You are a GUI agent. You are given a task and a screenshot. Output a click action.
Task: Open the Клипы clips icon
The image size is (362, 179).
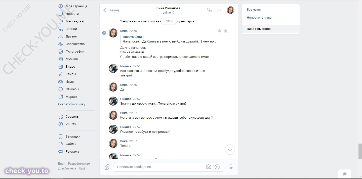[60, 74]
